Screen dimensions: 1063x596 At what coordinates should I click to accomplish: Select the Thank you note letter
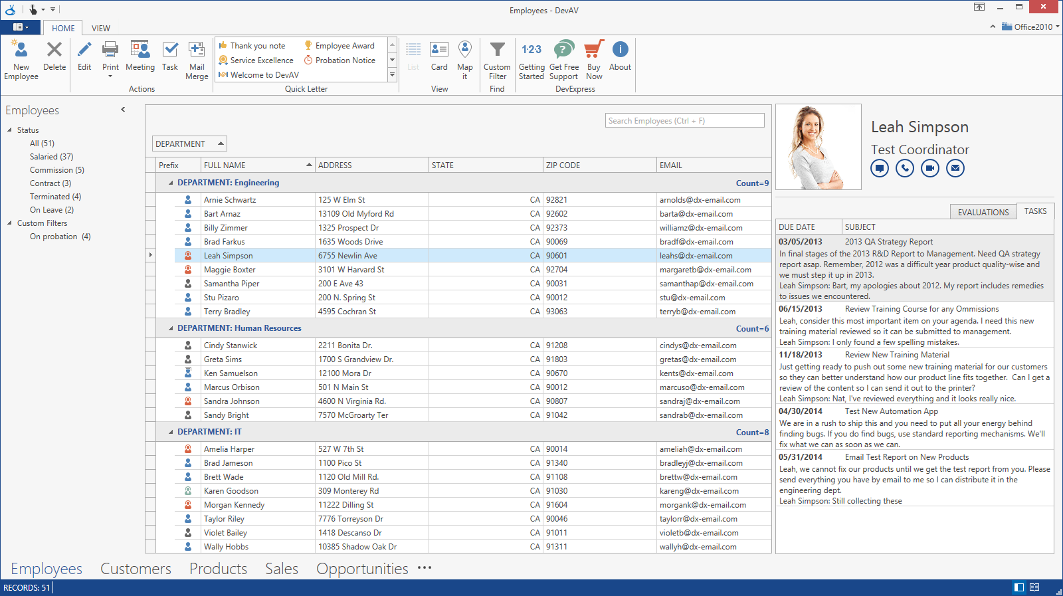[x=258, y=46]
